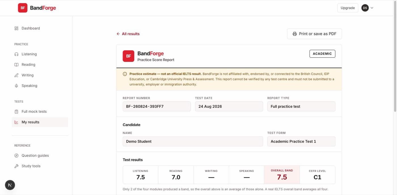Click the BandForge wordmark in header

point(43,8)
